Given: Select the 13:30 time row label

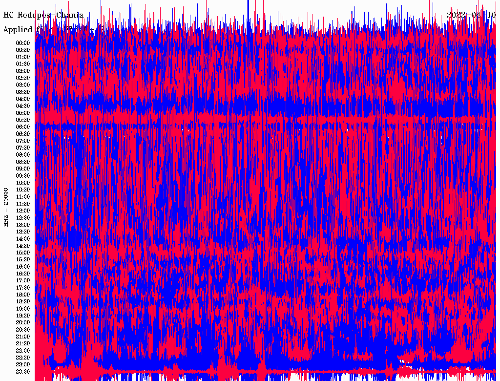Looking at the screenshot, I should click(23, 232).
